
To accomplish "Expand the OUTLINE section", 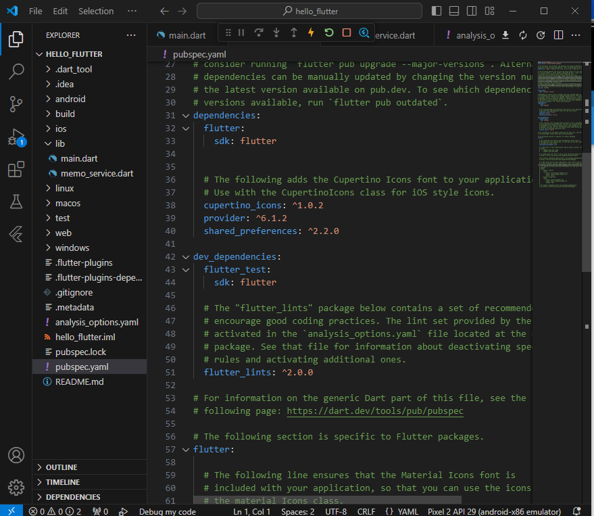I will pos(89,467).
